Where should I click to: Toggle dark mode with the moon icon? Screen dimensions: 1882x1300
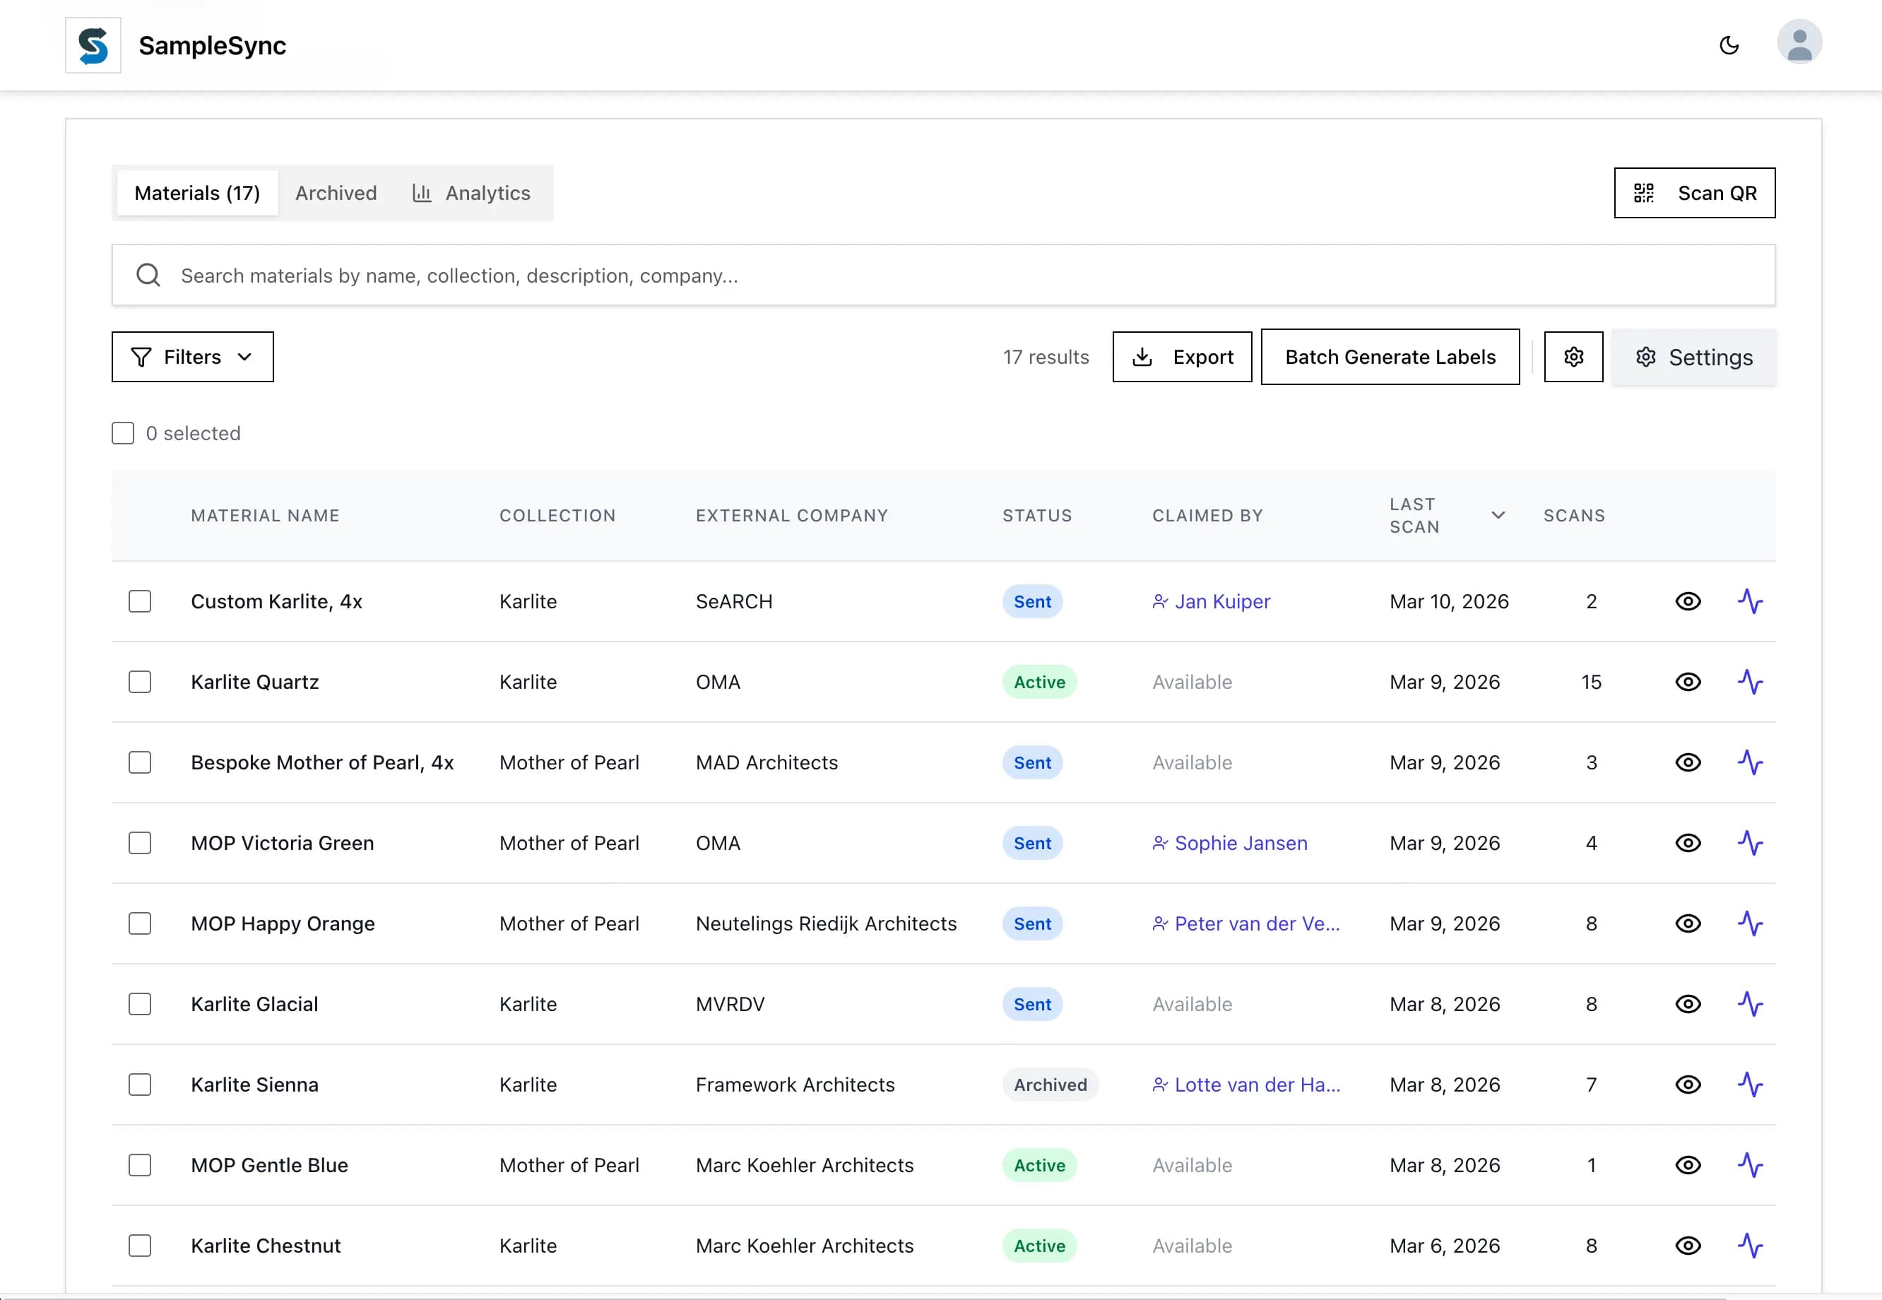(1729, 45)
